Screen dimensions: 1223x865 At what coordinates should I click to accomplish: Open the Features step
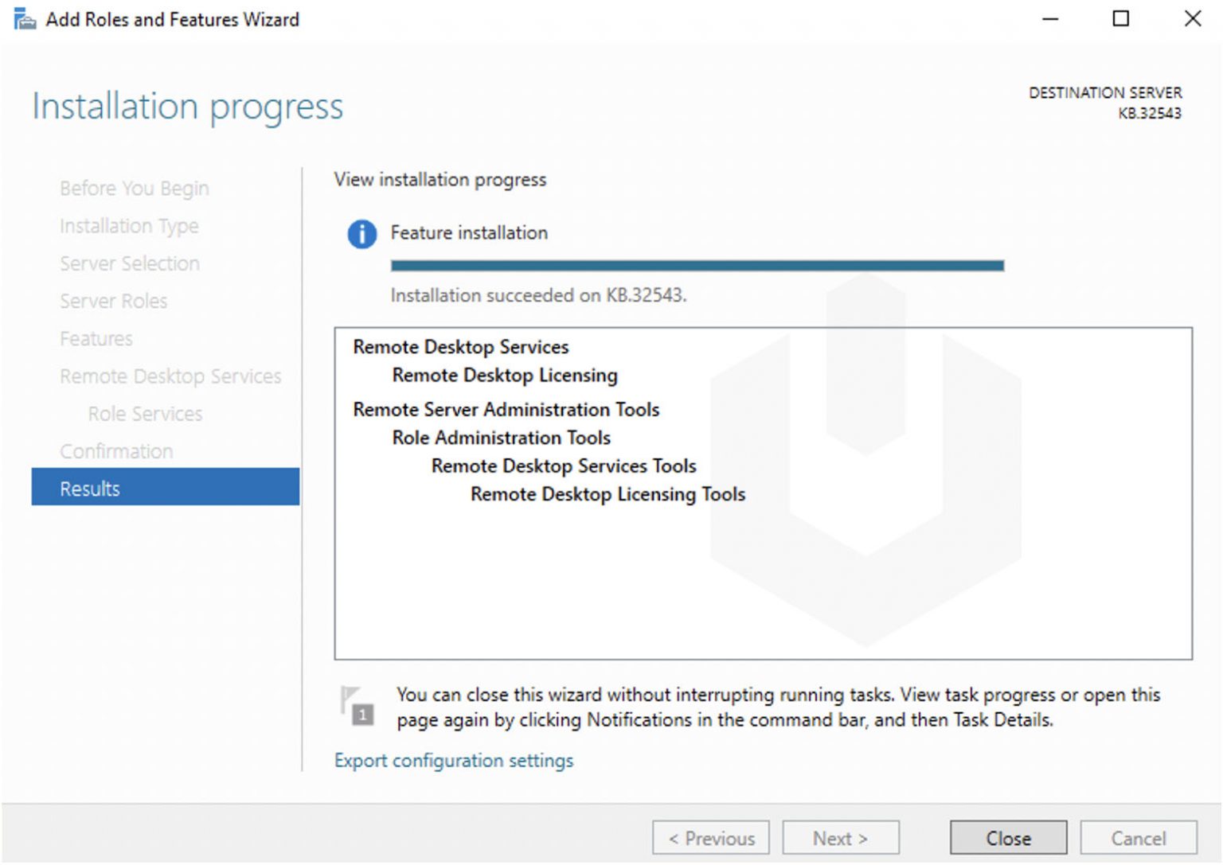point(96,338)
